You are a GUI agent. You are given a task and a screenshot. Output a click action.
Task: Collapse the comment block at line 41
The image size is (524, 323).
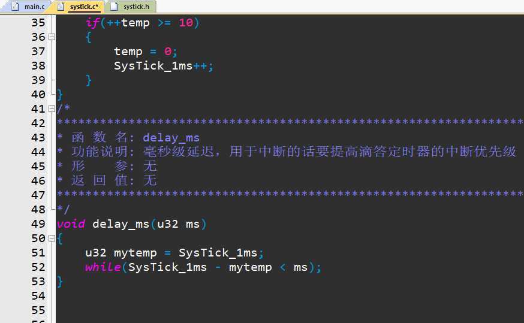(52, 108)
